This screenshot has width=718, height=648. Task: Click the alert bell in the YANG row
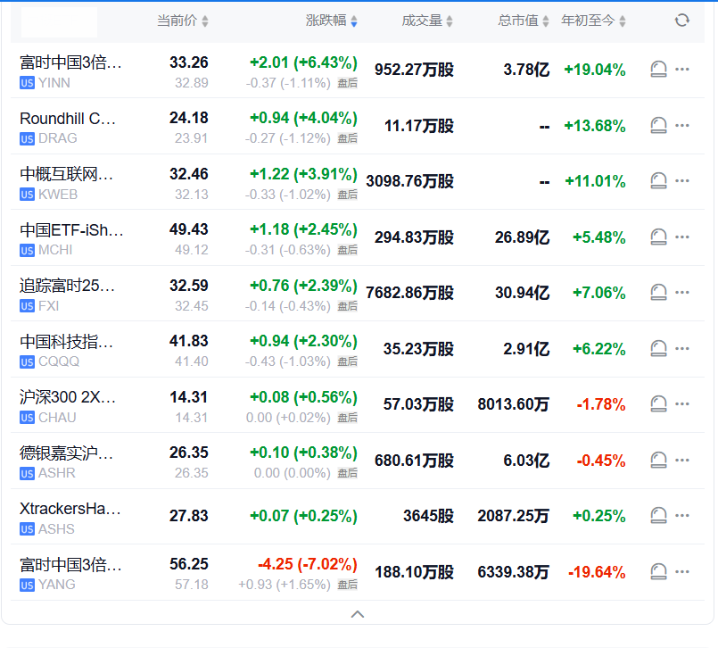click(658, 571)
